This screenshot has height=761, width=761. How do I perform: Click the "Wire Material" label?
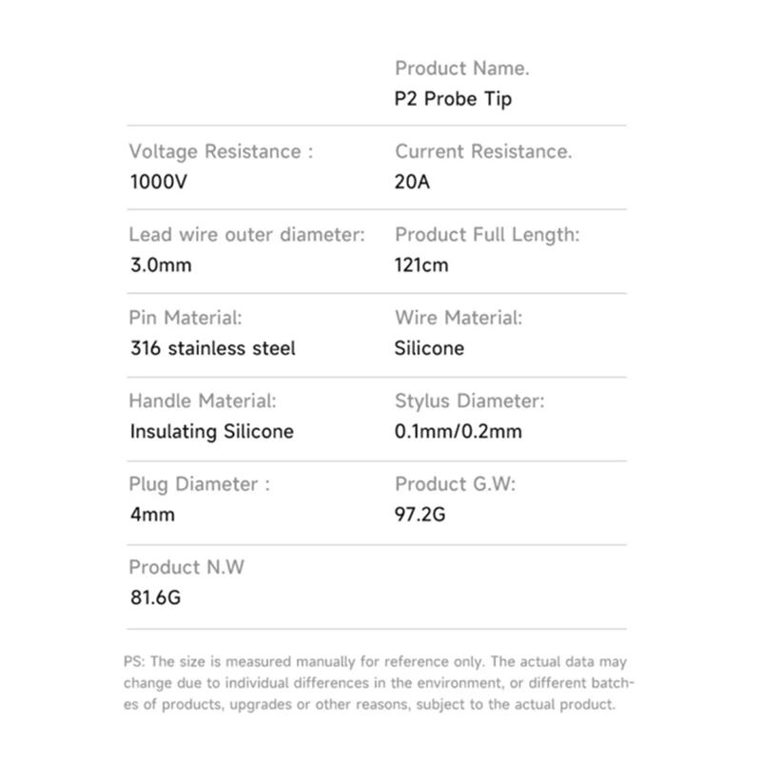(459, 318)
